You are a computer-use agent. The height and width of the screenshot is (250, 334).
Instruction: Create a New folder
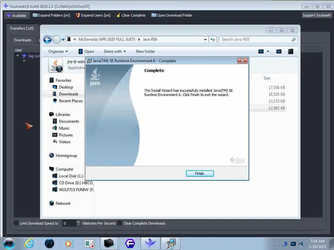(145, 51)
